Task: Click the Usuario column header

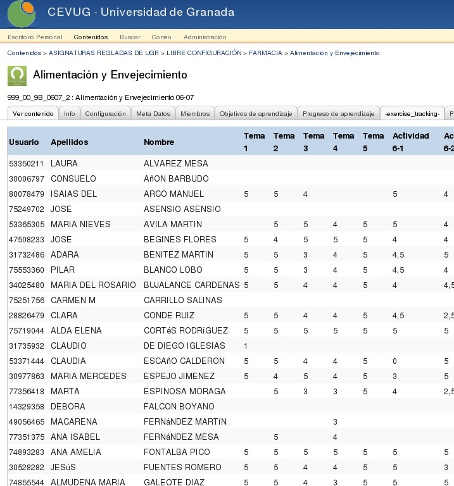Action: pos(24,142)
